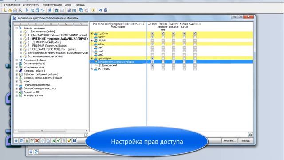
Task: Open the Инструменты menu
Action: (31, 5)
